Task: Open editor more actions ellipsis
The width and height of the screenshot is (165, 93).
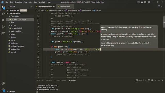Action: [x=162, y=6]
